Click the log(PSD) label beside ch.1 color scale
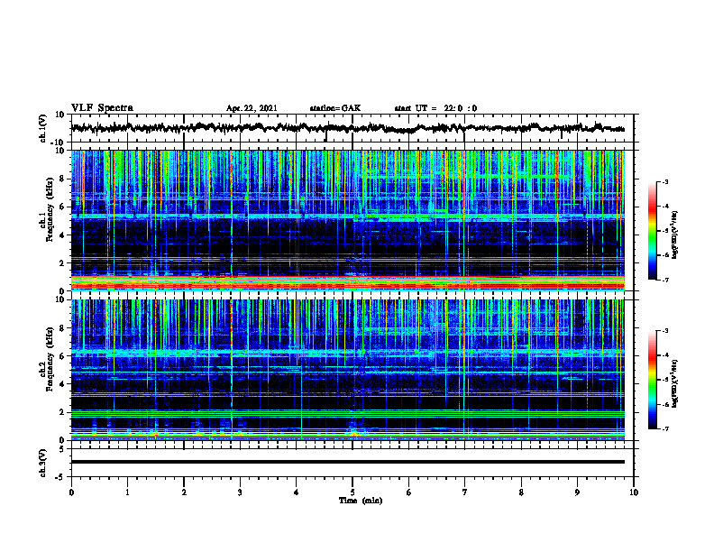Viewport: 714px width, 552px height. (675, 235)
